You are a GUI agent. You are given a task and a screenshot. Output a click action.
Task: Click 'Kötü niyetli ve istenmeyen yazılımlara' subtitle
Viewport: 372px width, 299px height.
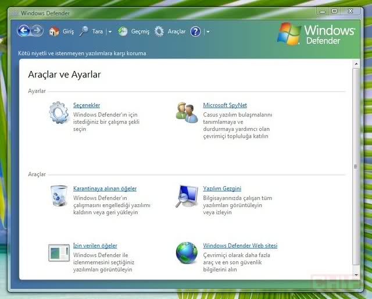(65, 53)
